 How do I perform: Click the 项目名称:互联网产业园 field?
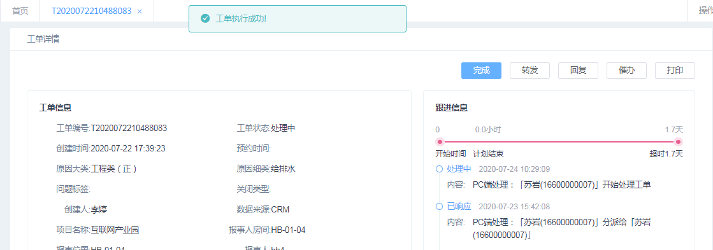click(97, 230)
